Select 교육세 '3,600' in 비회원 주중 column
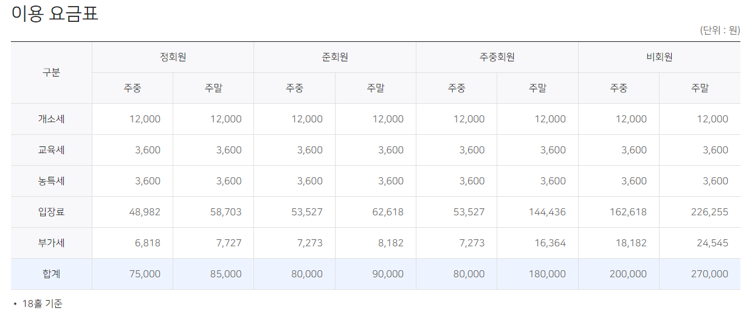 point(634,150)
